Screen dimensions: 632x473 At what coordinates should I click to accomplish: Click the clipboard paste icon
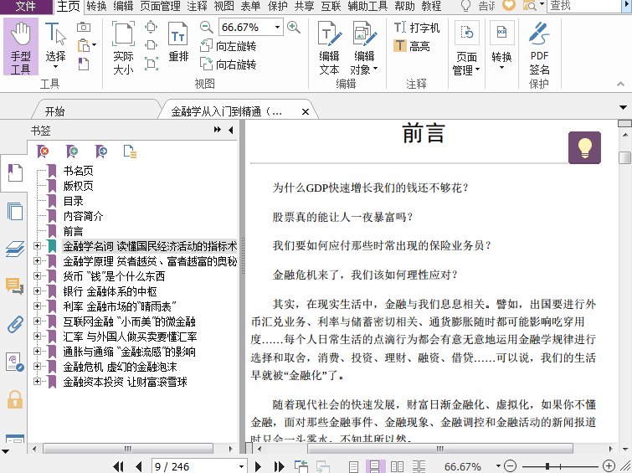84,45
